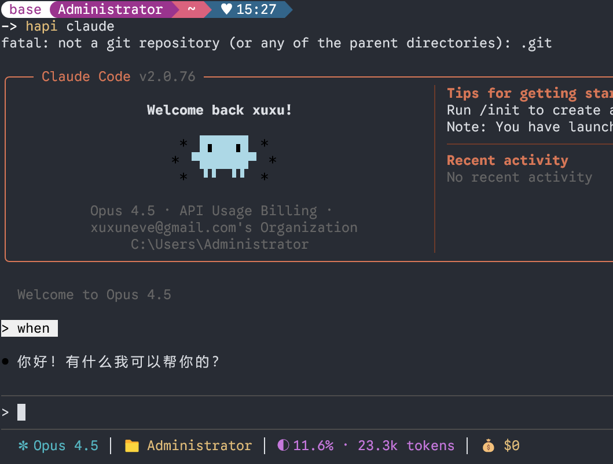
Task: Focus the empty input prompt at the cursor
Action: point(21,412)
